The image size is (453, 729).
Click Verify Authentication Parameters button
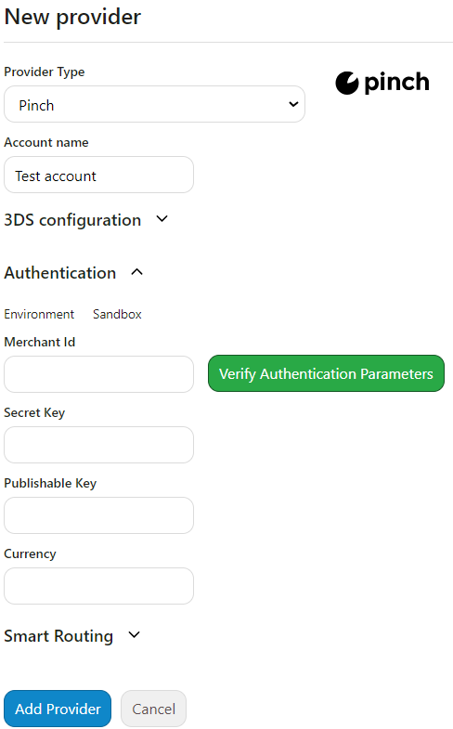[x=326, y=373]
